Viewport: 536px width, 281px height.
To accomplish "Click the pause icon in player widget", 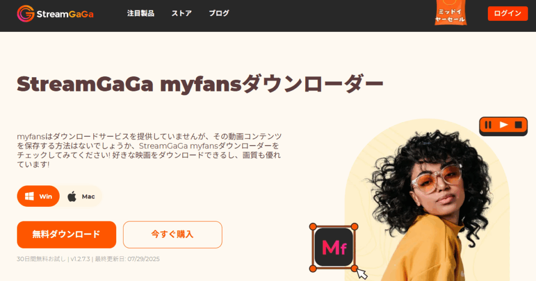I will pos(488,125).
